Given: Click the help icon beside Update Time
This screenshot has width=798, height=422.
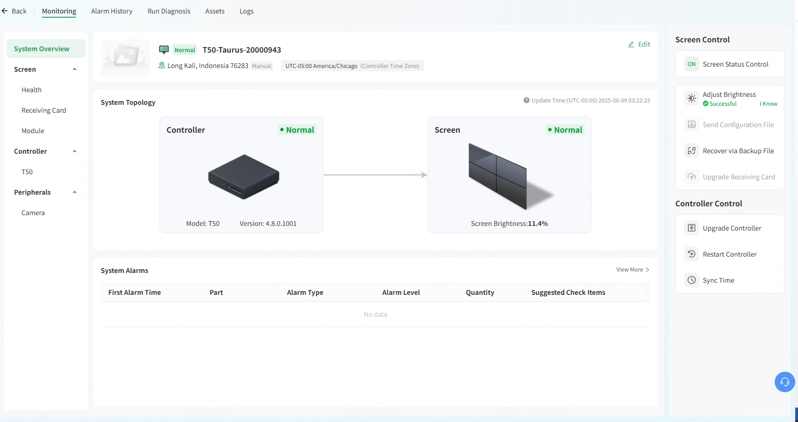Looking at the screenshot, I should pyautogui.click(x=527, y=100).
